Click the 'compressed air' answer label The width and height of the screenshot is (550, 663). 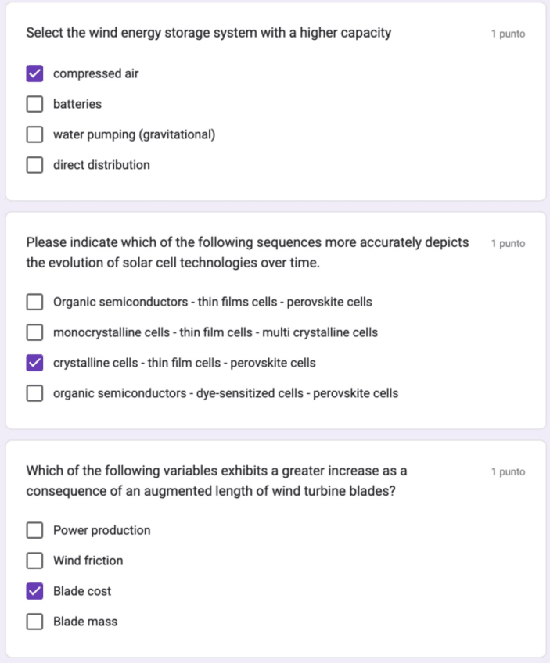click(x=95, y=74)
